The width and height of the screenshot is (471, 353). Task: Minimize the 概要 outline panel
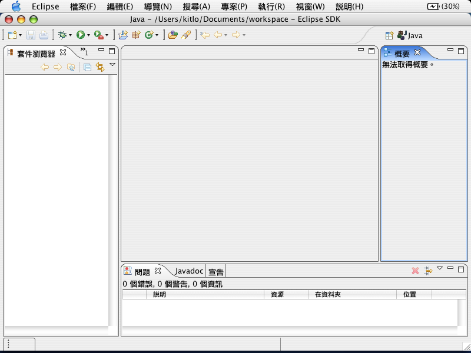(450, 50)
